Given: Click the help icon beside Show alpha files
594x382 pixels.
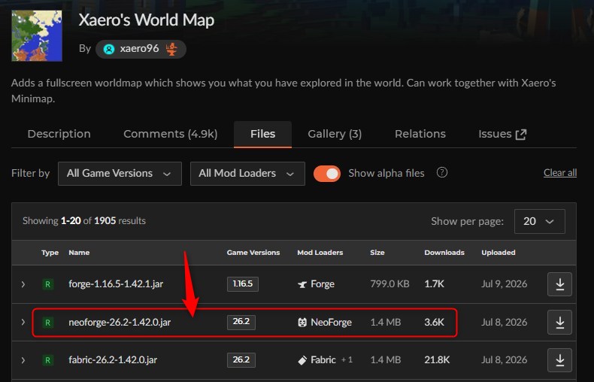Looking at the screenshot, I should (x=441, y=172).
